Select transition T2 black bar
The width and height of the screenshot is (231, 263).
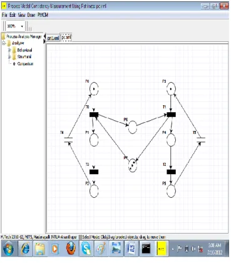click(171, 172)
